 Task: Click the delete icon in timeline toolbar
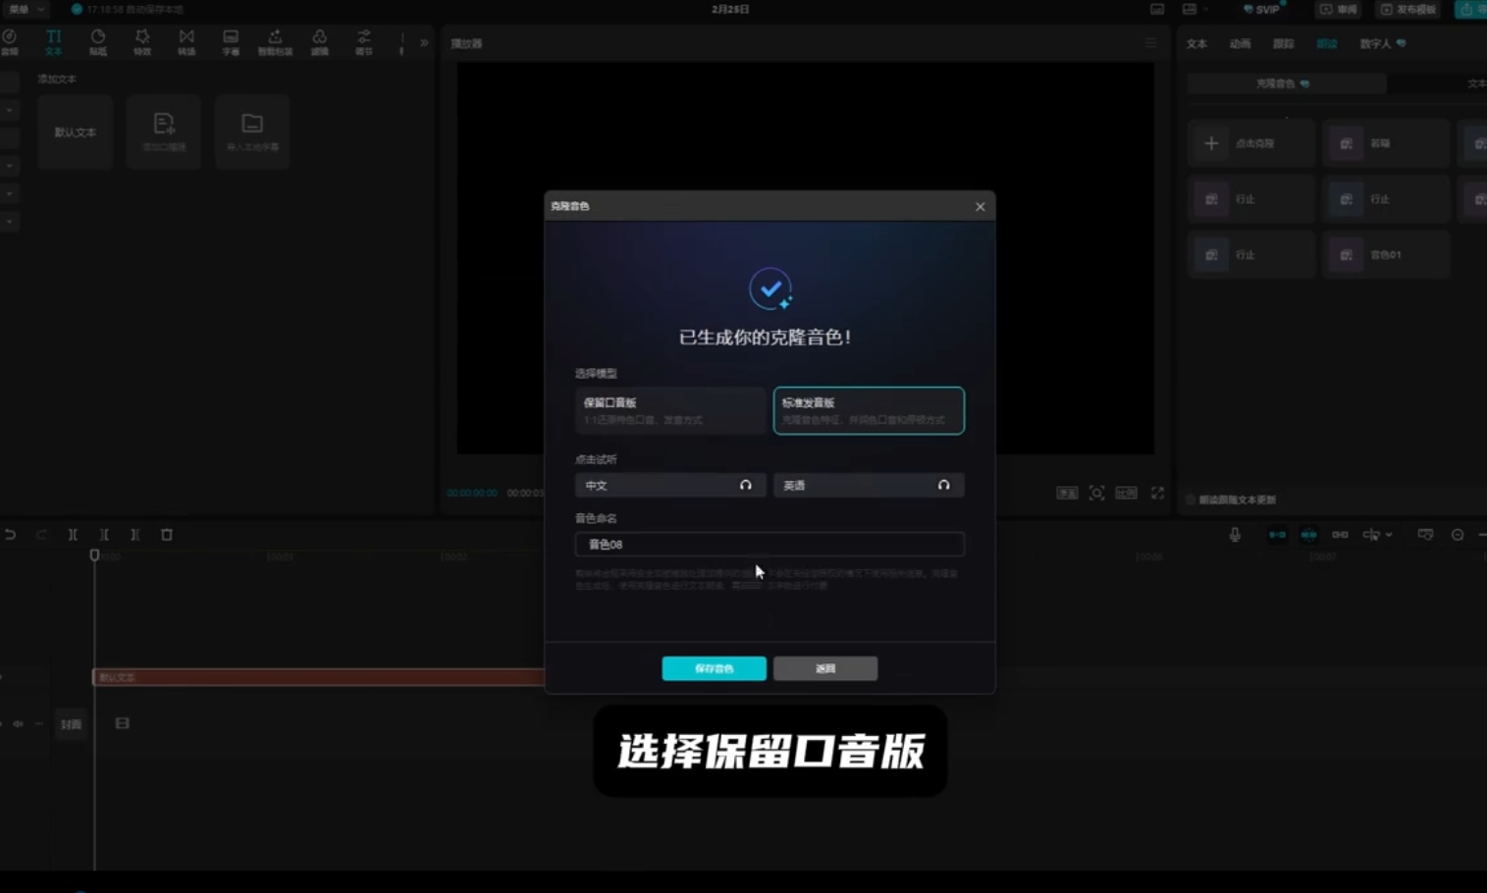click(167, 535)
